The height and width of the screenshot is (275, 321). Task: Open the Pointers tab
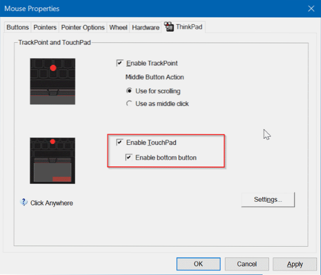coord(45,28)
